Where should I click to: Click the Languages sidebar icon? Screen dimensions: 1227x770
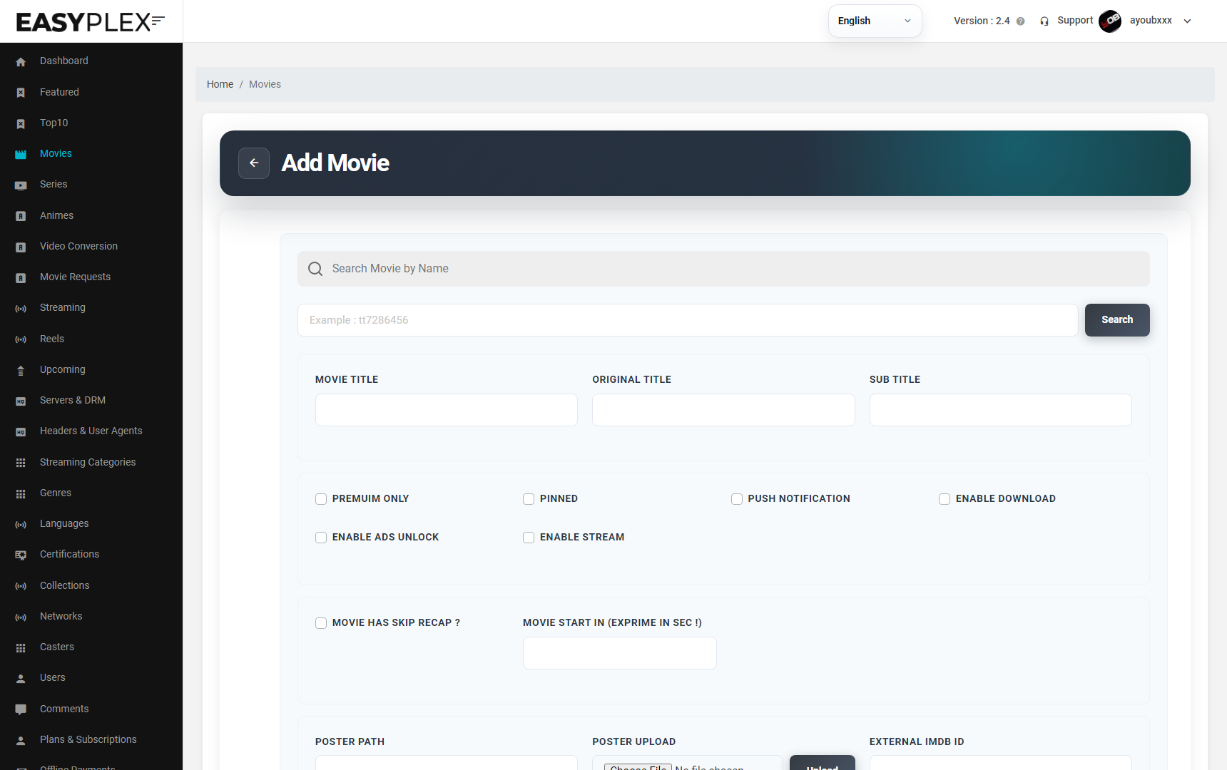[x=21, y=524]
